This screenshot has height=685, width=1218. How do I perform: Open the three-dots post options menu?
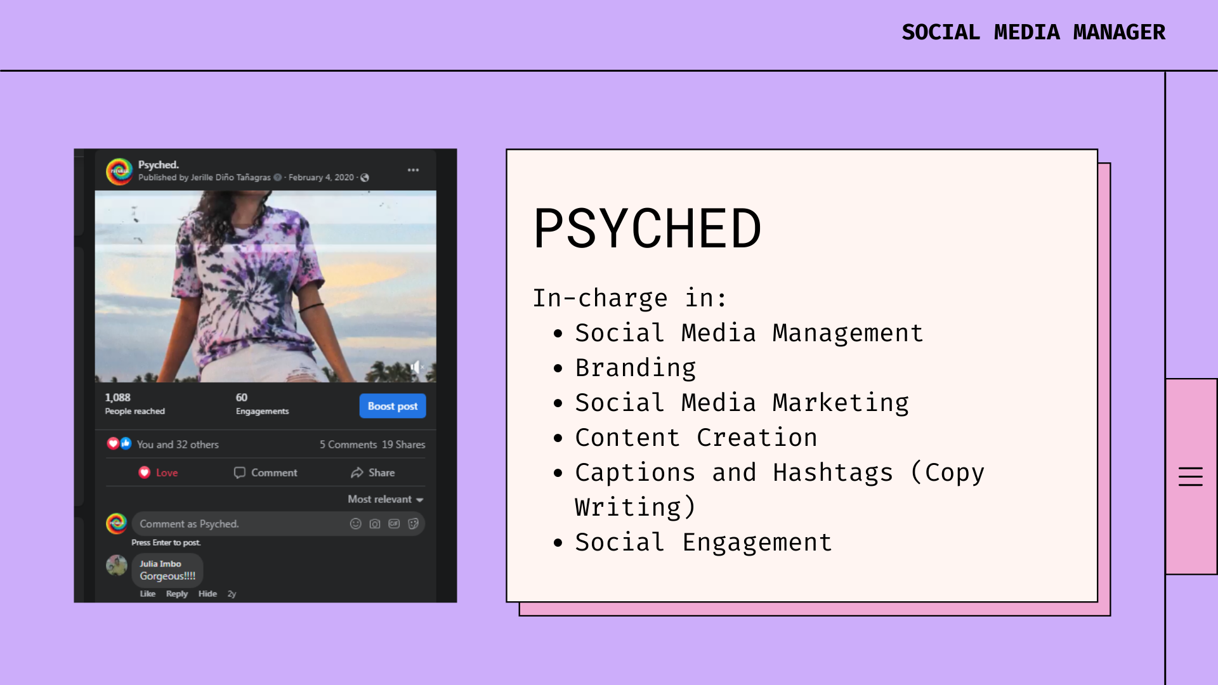pyautogui.click(x=413, y=170)
